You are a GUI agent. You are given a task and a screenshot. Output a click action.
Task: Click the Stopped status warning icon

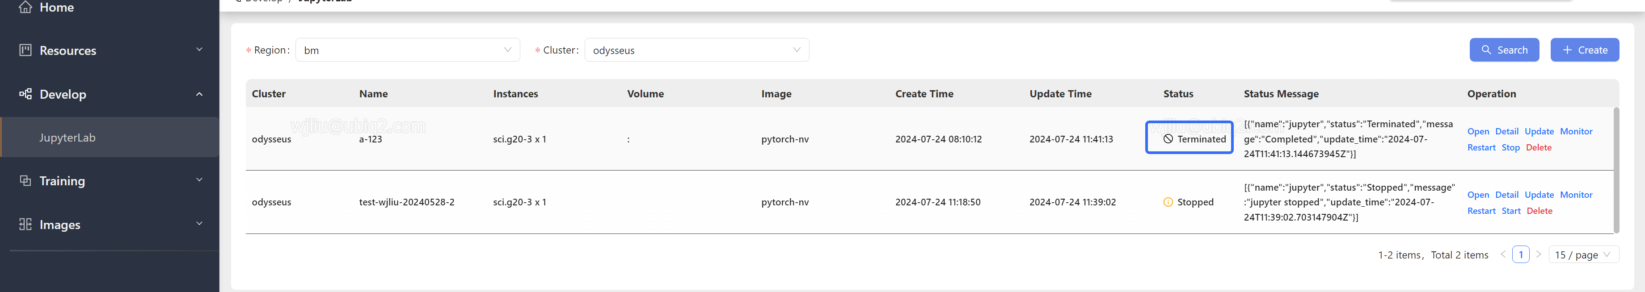tap(1168, 202)
